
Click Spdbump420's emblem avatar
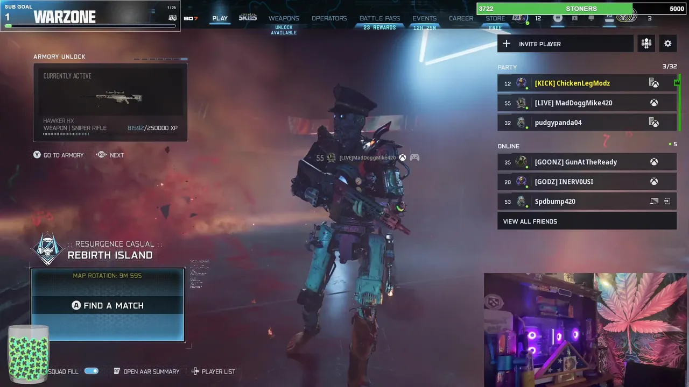[521, 201]
